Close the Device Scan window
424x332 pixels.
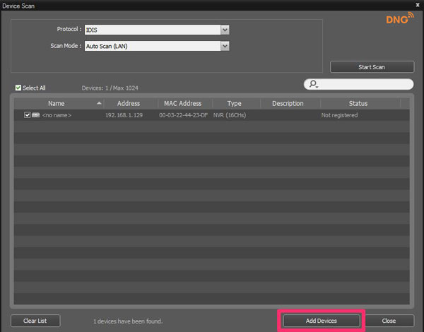click(x=418, y=5)
